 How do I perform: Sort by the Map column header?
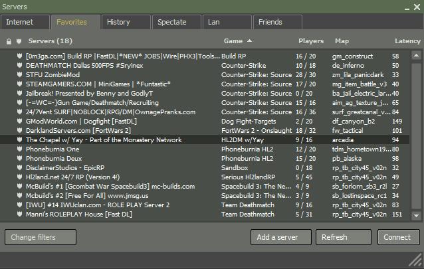(x=342, y=41)
